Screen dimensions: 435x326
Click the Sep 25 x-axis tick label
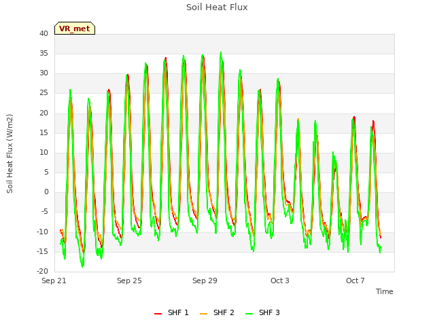click(129, 280)
